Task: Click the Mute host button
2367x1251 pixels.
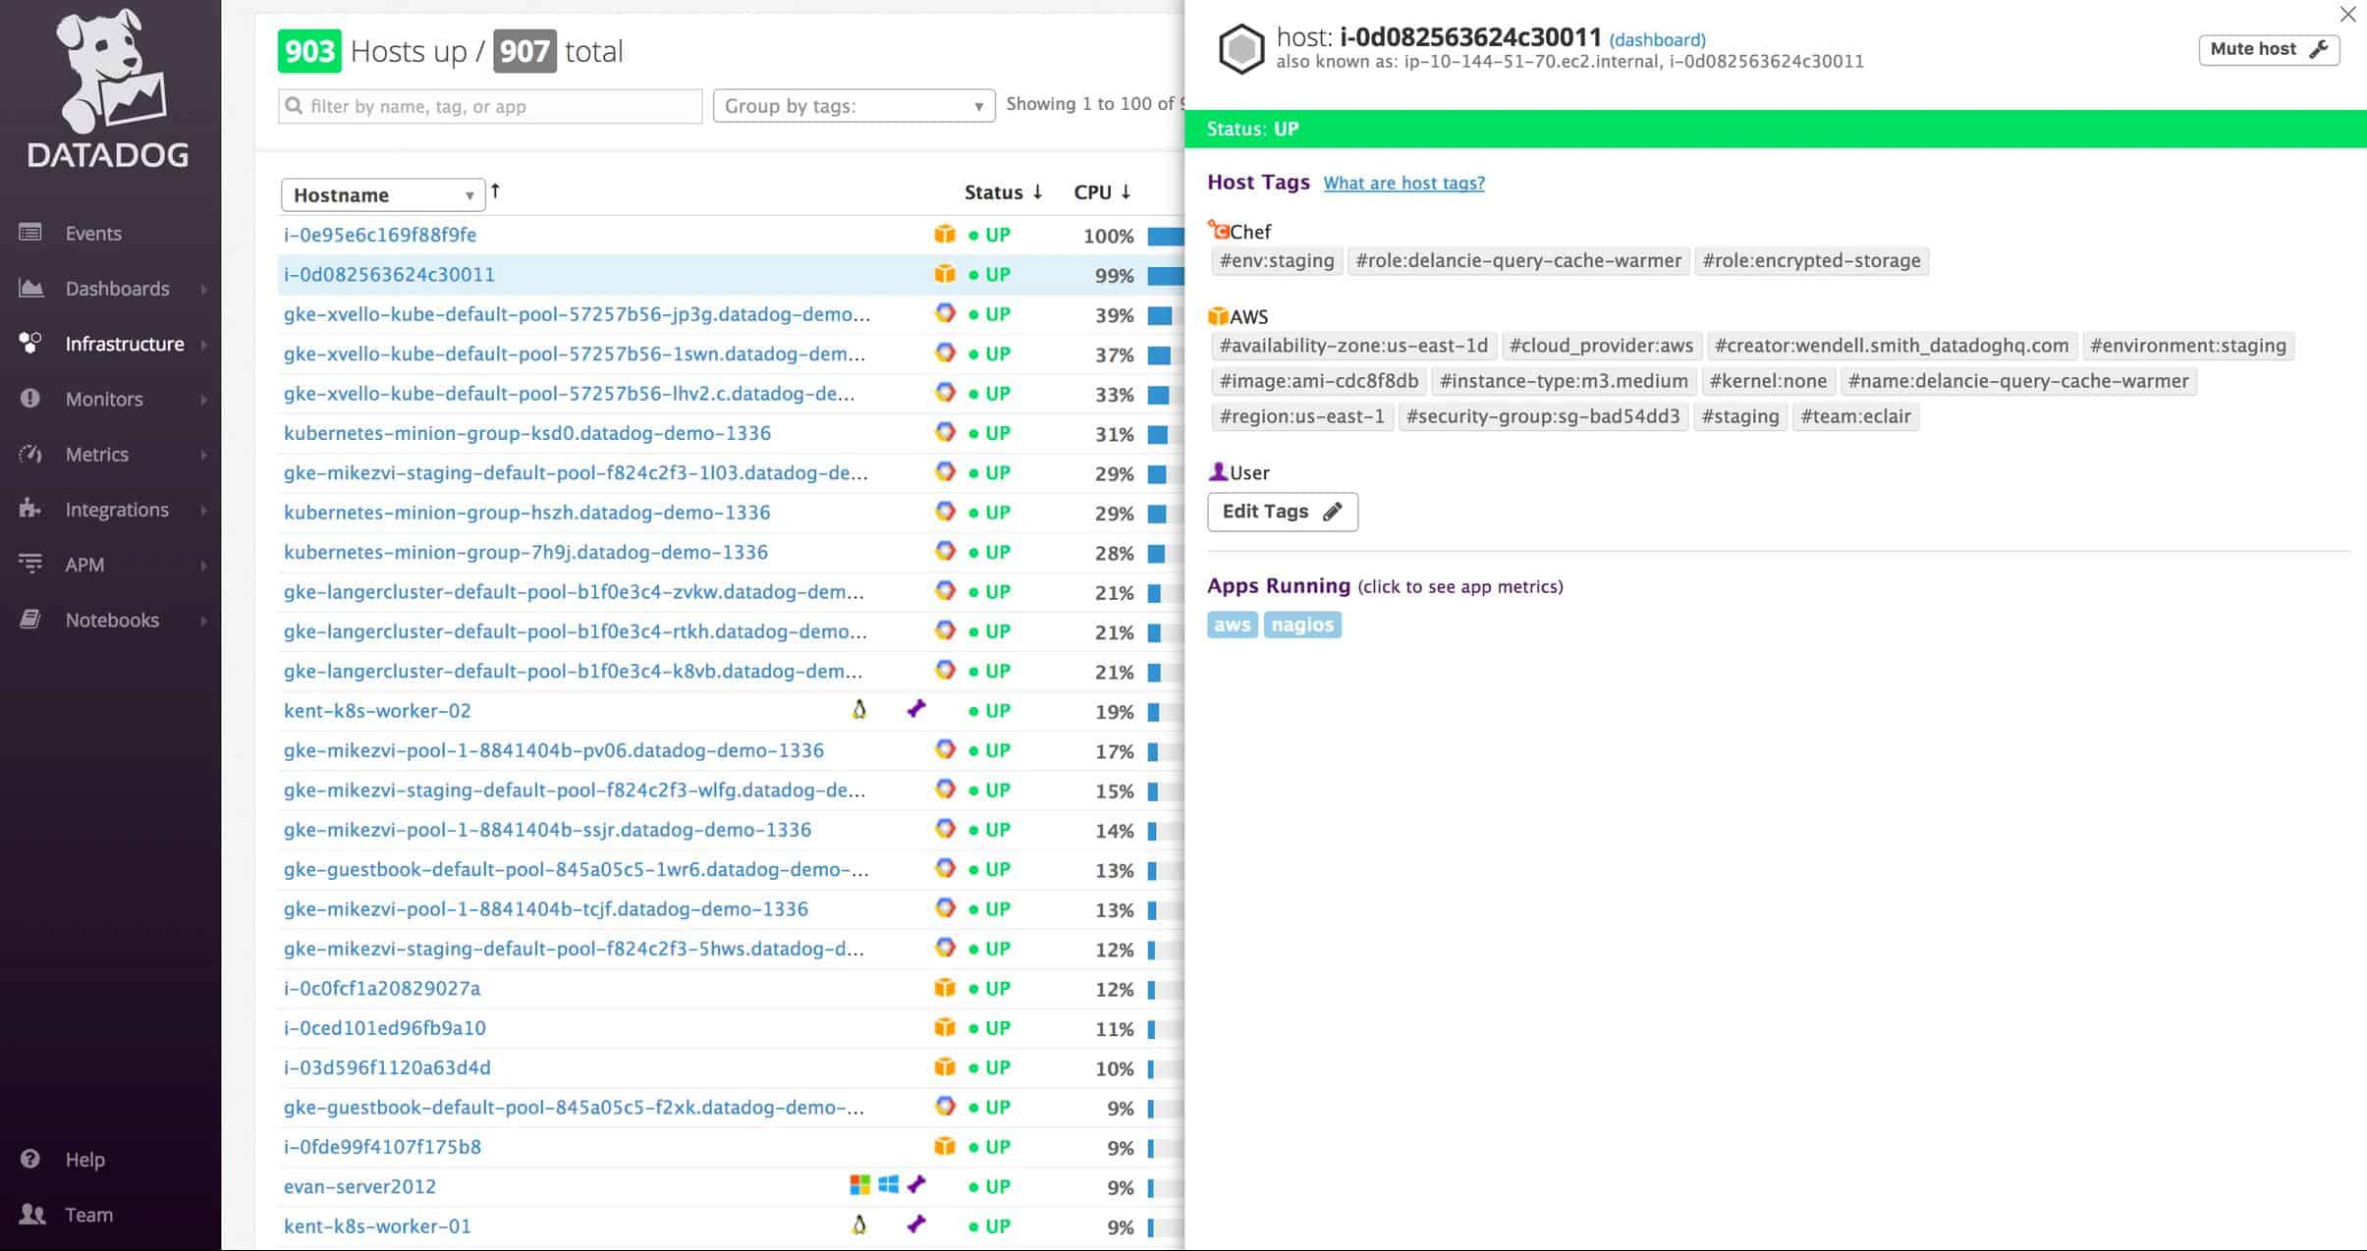Action: pos(2269,49)
